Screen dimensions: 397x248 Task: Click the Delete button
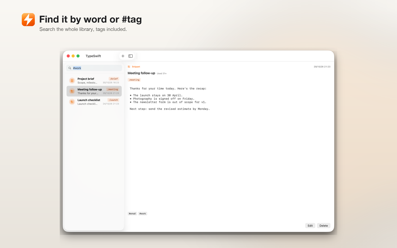point(323,226)
